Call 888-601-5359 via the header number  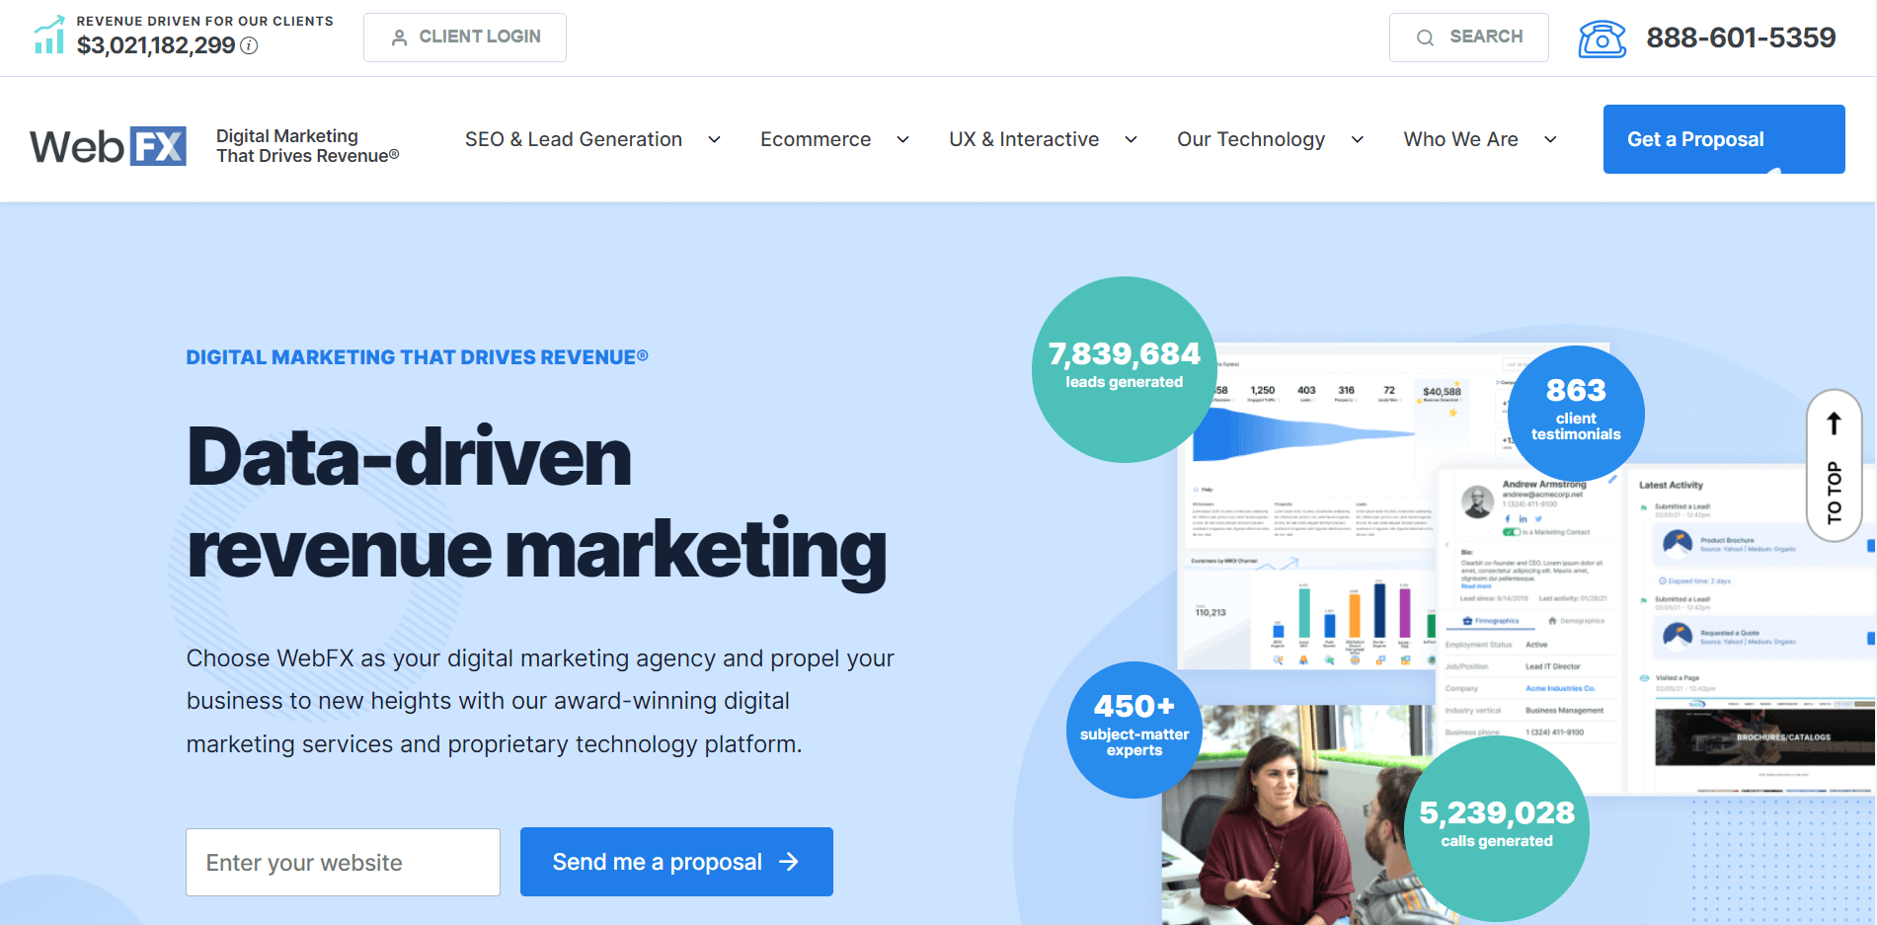click(1742, 38)
